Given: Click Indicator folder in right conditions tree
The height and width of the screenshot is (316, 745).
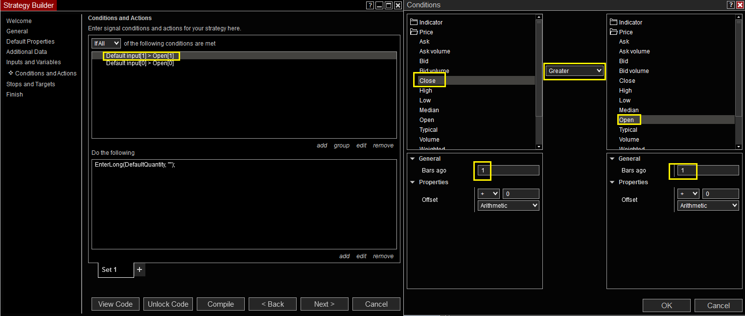Looking at the screenshot, I should (626, 22).
